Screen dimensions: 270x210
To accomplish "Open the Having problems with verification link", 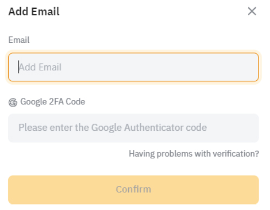I will click(x=194, y=153).
